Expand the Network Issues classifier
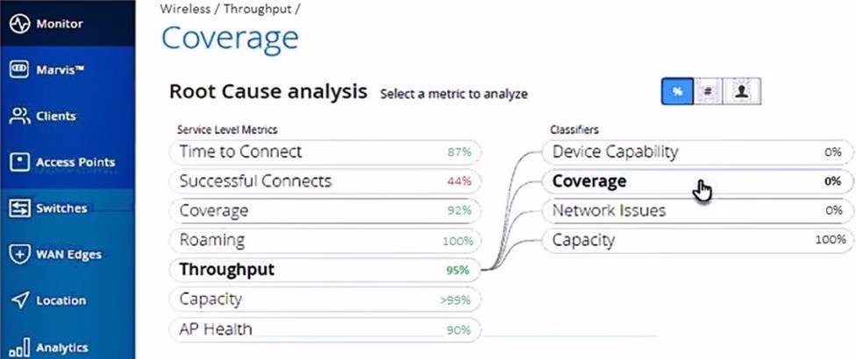Viewport: 856px width, 359px height. tap(696, 210)
